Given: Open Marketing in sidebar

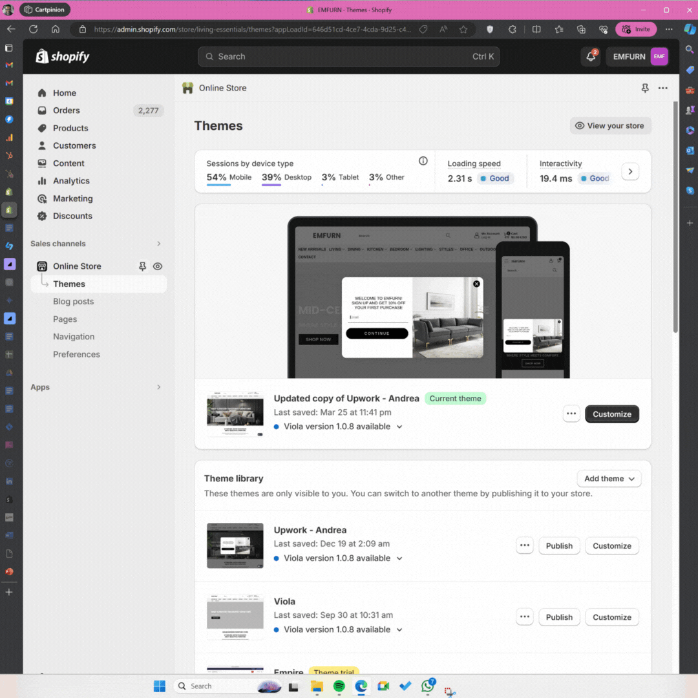Looking at the screenshot, I should point(73,198).
